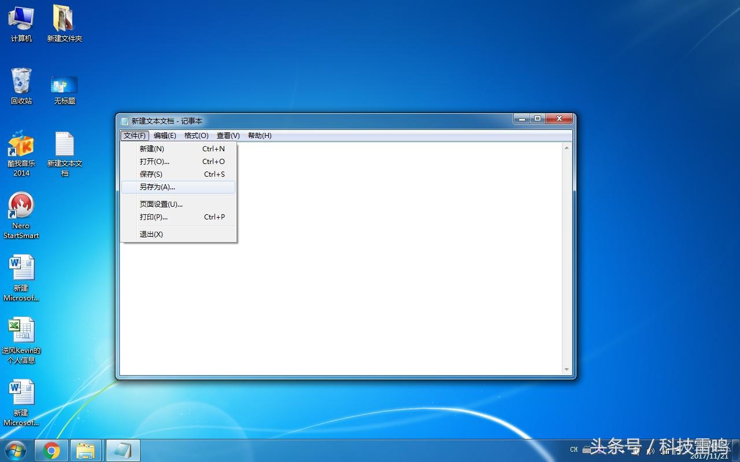The image size is (740, 462).
Task: Click the 酷我音乐 2014 shortcut icon
Action: pyautogui.click(x=21, y=144)
